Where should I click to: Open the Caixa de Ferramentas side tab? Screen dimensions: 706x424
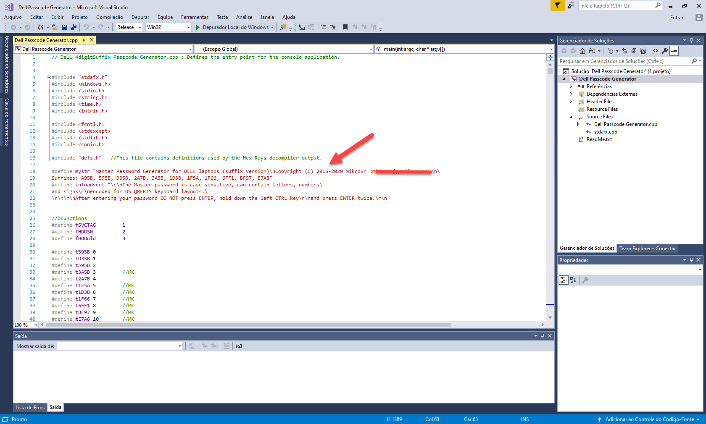click(x=7, y=122)
